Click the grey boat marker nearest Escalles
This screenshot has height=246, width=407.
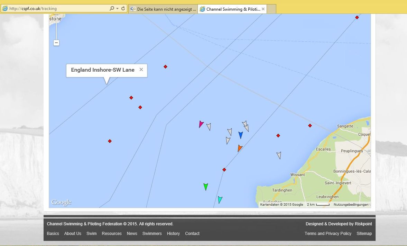tap(279, 155)
